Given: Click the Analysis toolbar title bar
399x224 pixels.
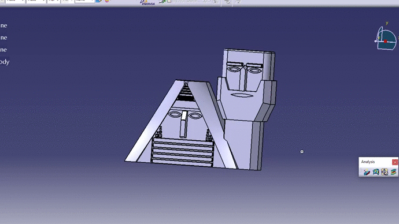Looking at the screenshot, I should coord(375,162).
